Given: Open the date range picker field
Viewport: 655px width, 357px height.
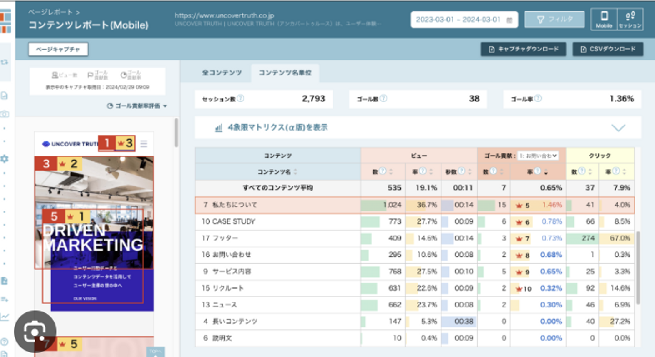Looking at the screenshot, I should [x=464, y=20].
